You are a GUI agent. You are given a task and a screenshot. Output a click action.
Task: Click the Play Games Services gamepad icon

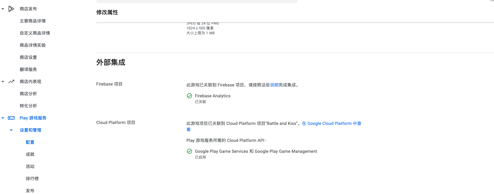[11, 118]
